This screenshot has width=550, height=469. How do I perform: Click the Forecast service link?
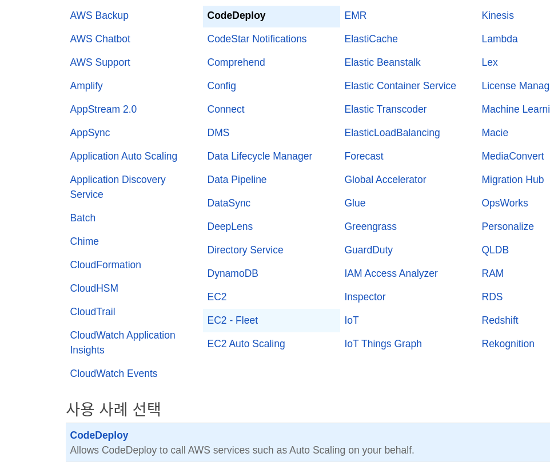click(x=364, y=156)
